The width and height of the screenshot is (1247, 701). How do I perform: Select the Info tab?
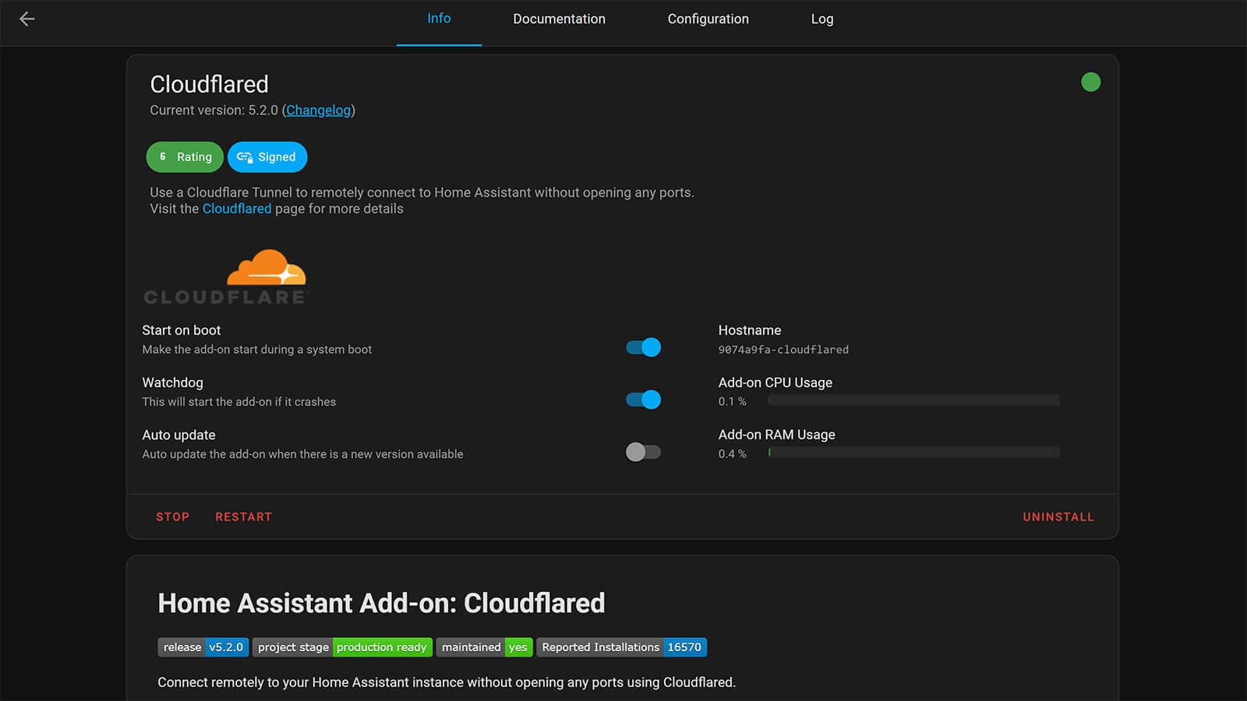pos(439,19)
